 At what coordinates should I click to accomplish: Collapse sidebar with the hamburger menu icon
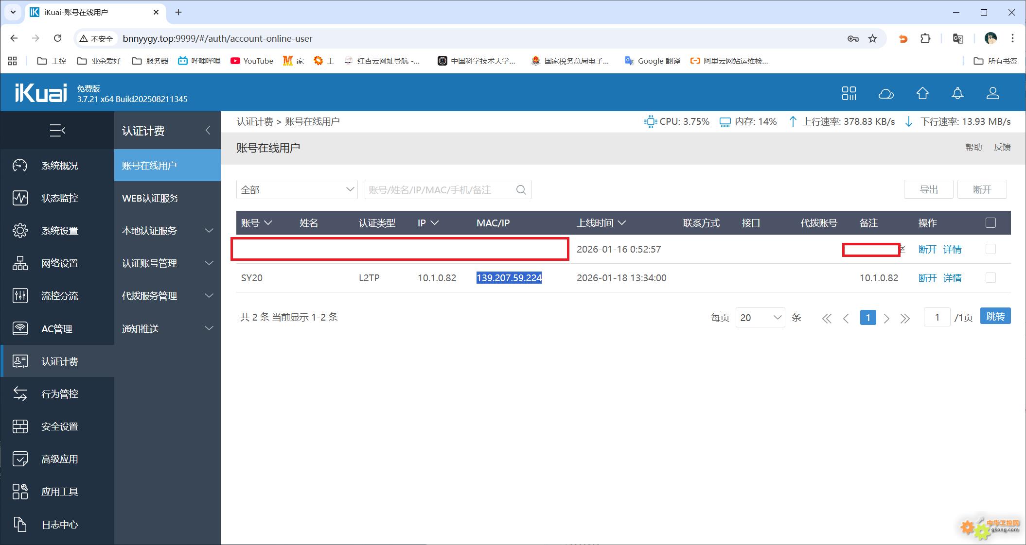pos(57,130)
